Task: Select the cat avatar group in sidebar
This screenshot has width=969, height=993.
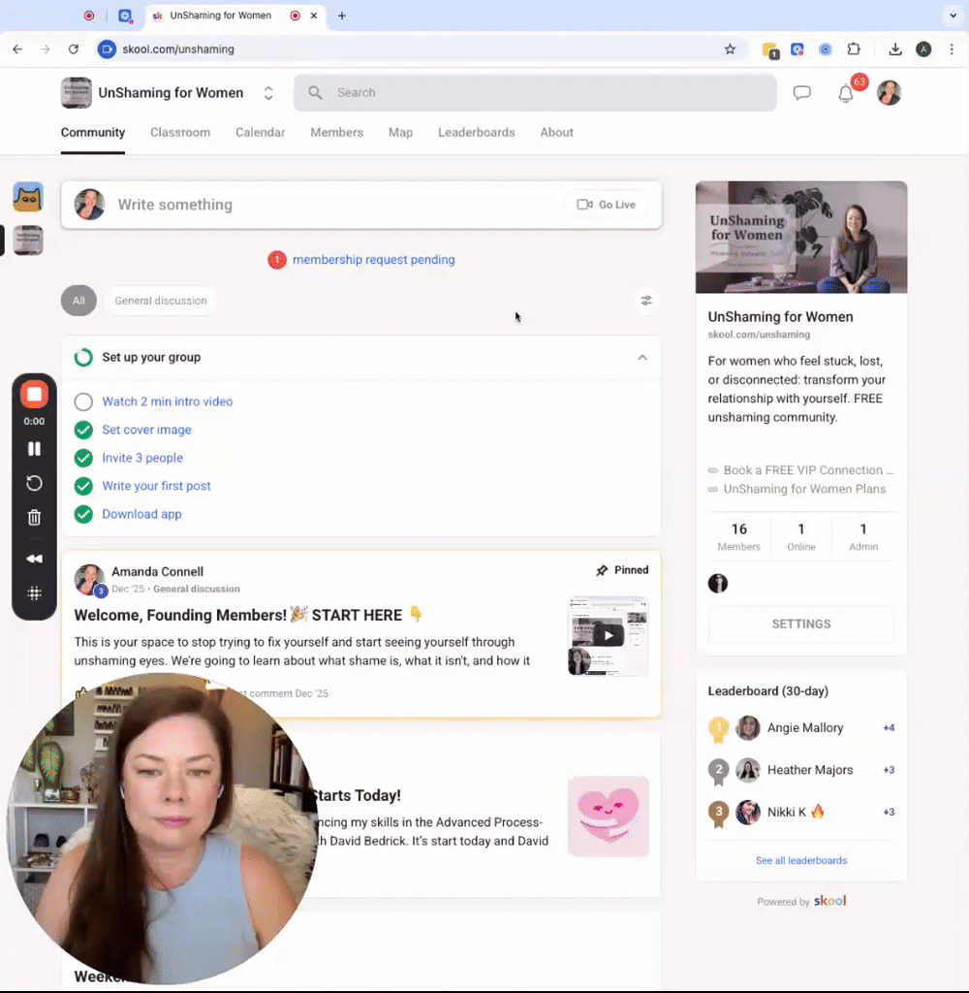Action: pos(28,197)
